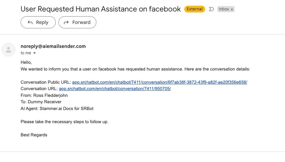Click the sender's profile avatar
Screen dimensions: 285x162
point(8,50)
